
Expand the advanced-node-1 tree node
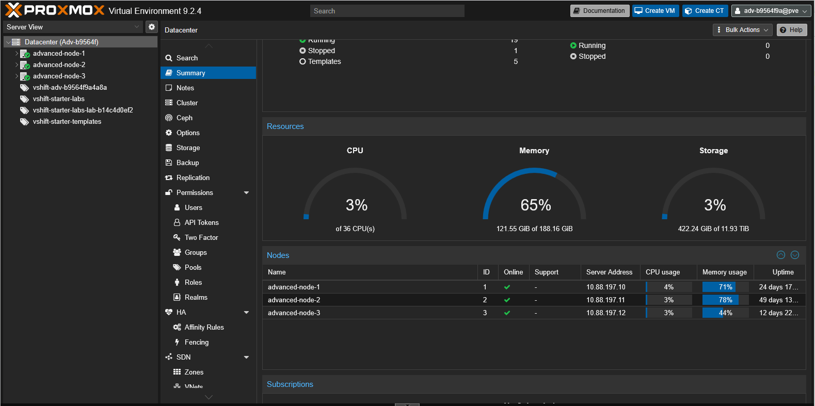pos(17,54)
